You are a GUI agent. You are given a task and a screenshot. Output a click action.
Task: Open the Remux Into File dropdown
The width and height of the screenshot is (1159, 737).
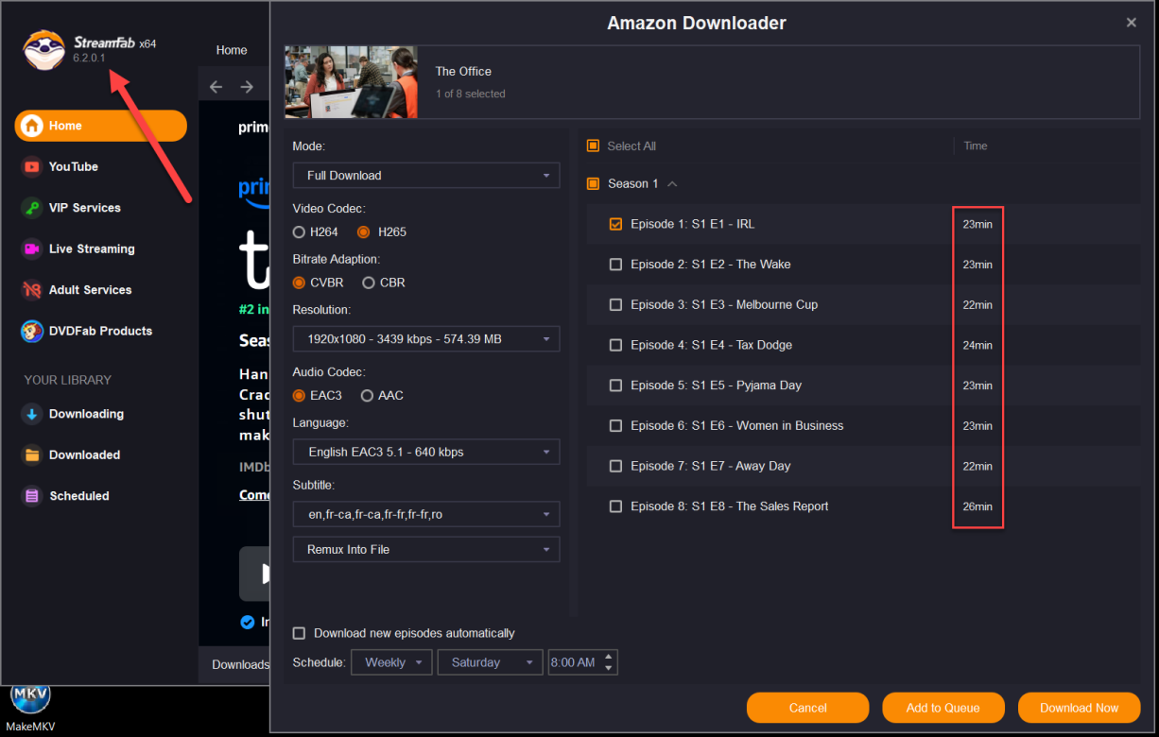point(426,549)
